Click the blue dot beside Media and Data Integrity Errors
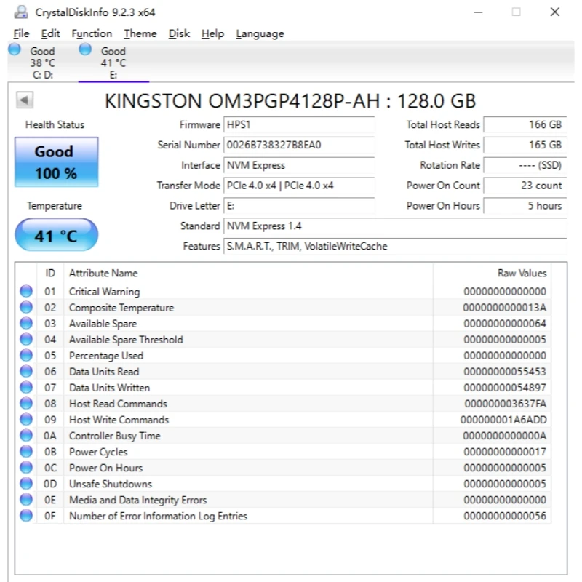Image resolution: width=582 pixels, height=582 pixels. pyautogui.click(x=26, y=499)
